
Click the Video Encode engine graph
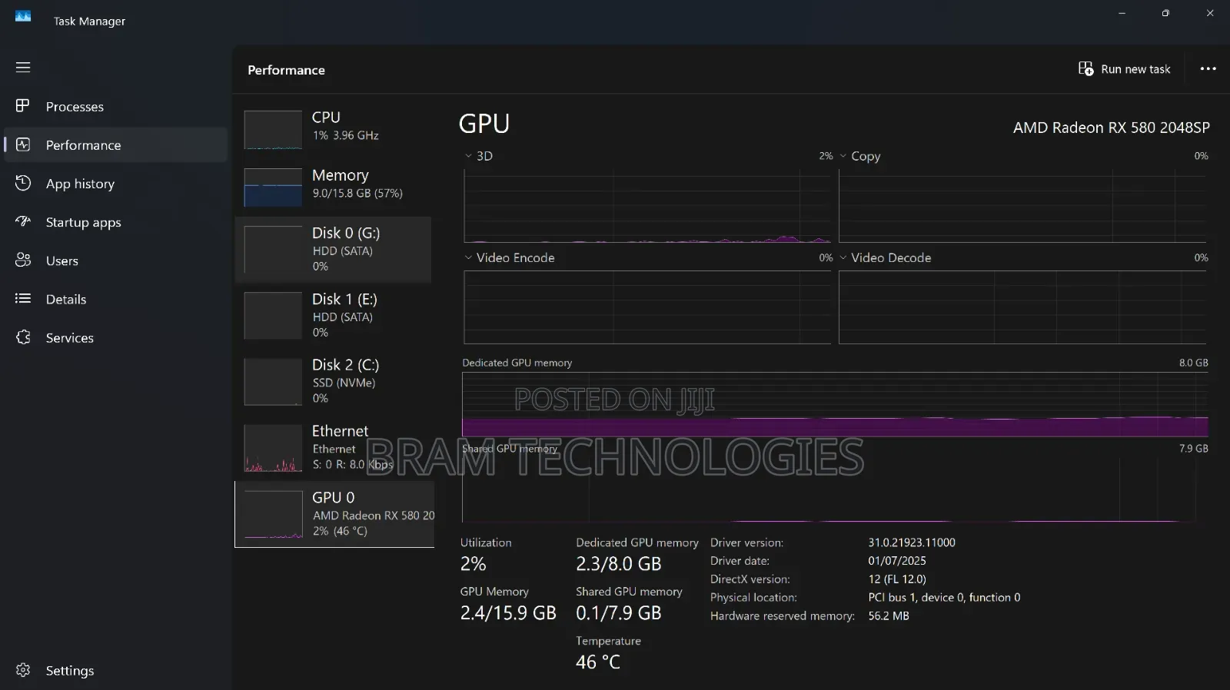click(647, 307)
